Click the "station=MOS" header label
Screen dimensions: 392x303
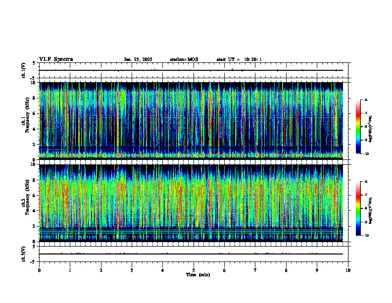tap(184, 59)
